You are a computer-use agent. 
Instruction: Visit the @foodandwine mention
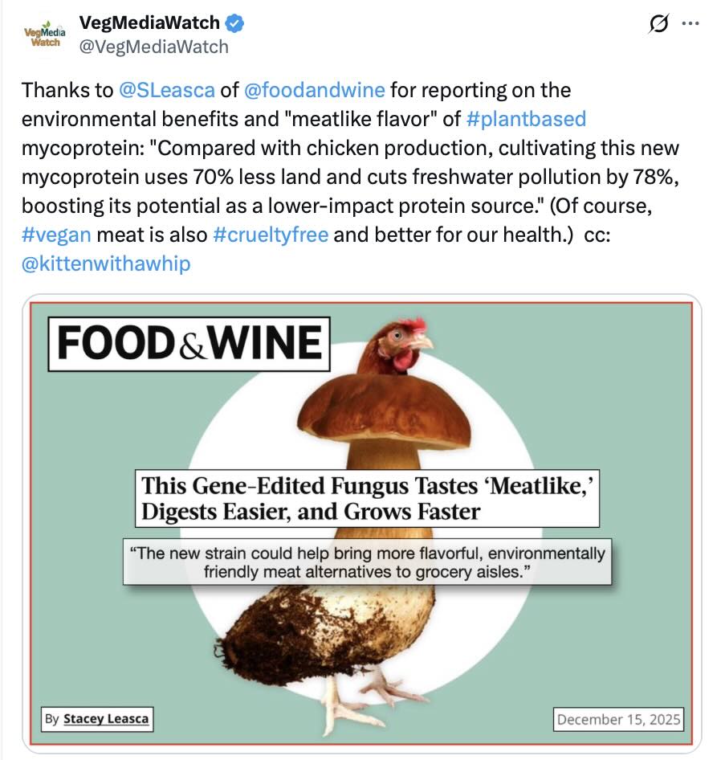314,91
